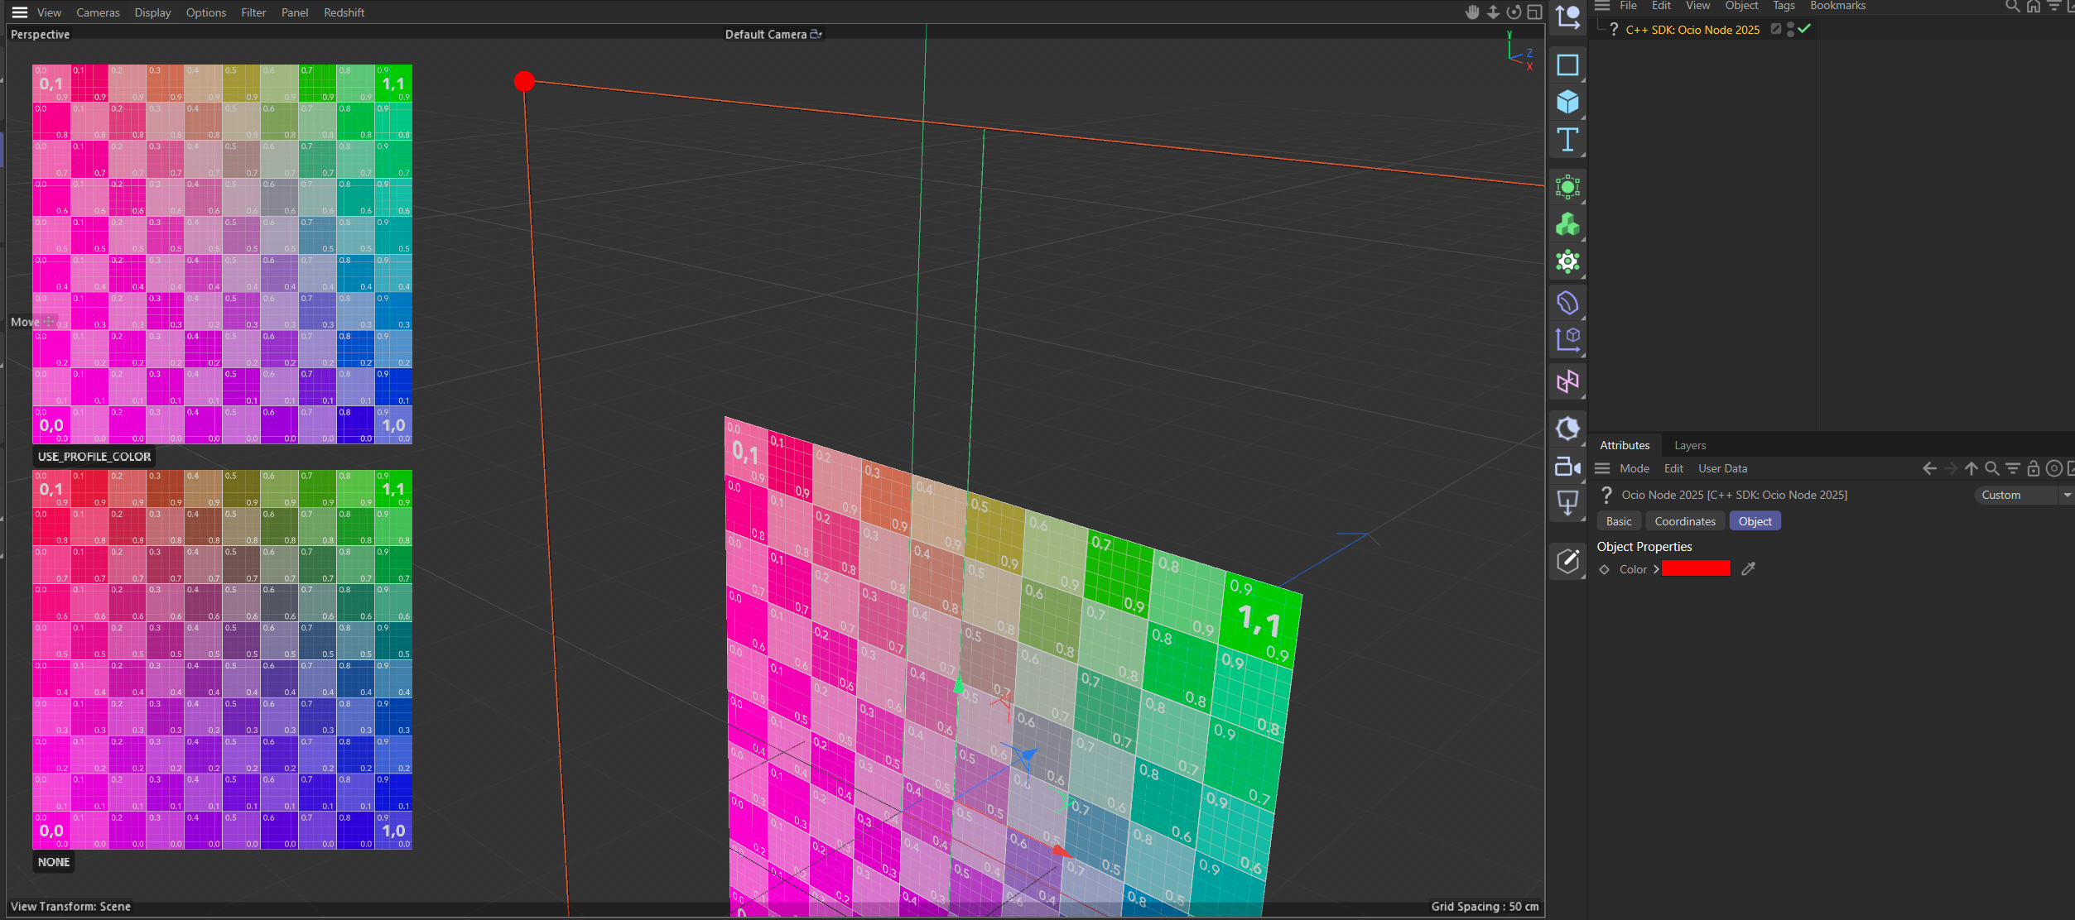Toggle the attribute manager lock icon
This screenshot has width=2075, height=920.
2033,468
